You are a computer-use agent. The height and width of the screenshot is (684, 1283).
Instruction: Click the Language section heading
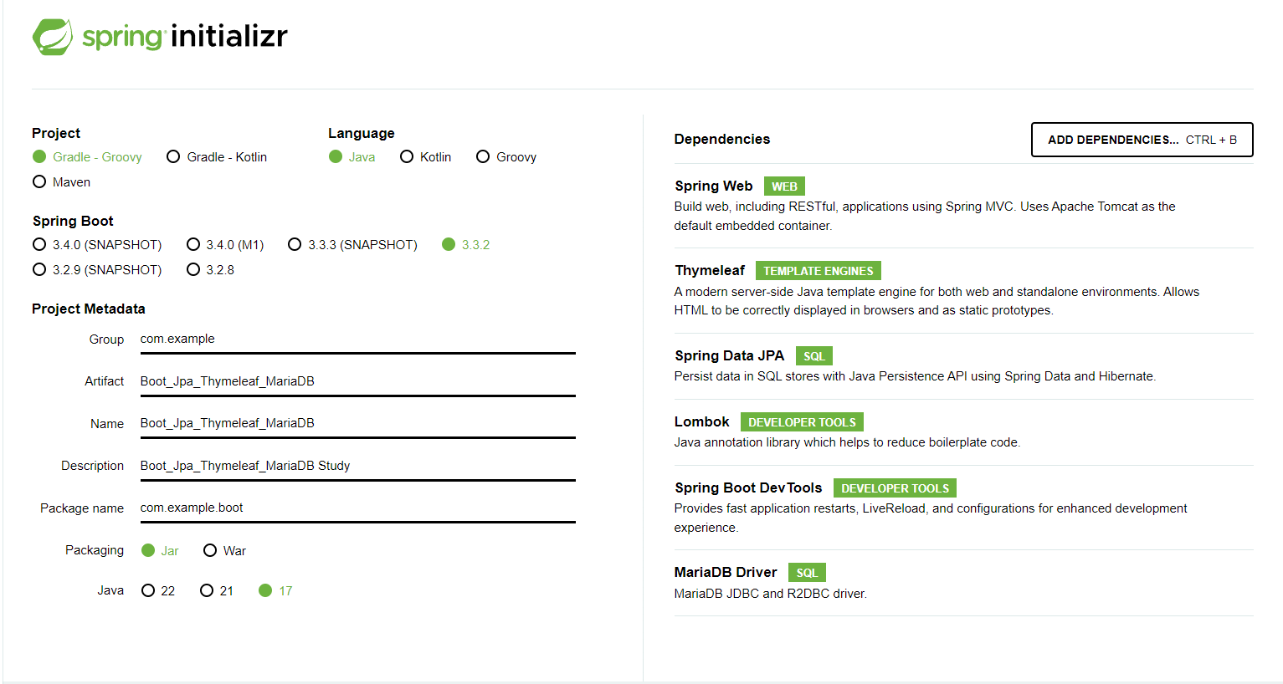coord(361,133)
